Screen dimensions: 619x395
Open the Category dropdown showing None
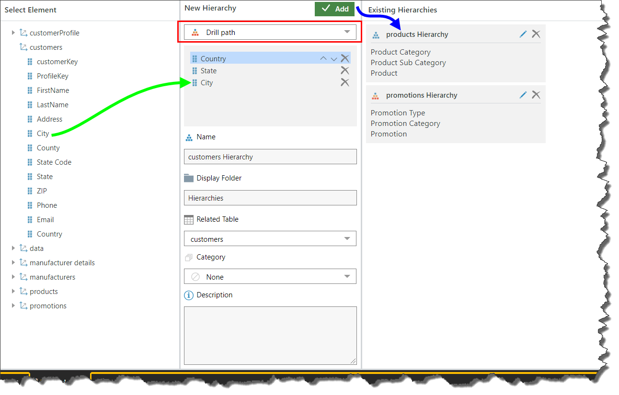(x=270, y=277)
